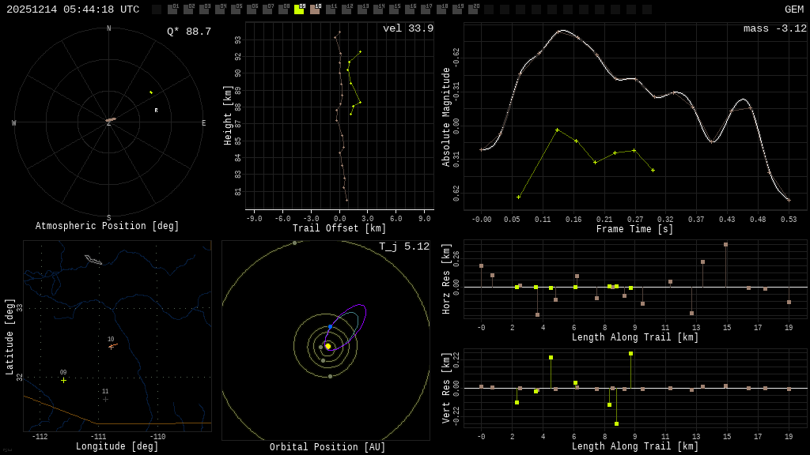Select the highlighted station 09 indicator box
This screenshot has height=455, width=810.
tap(299, 9)
